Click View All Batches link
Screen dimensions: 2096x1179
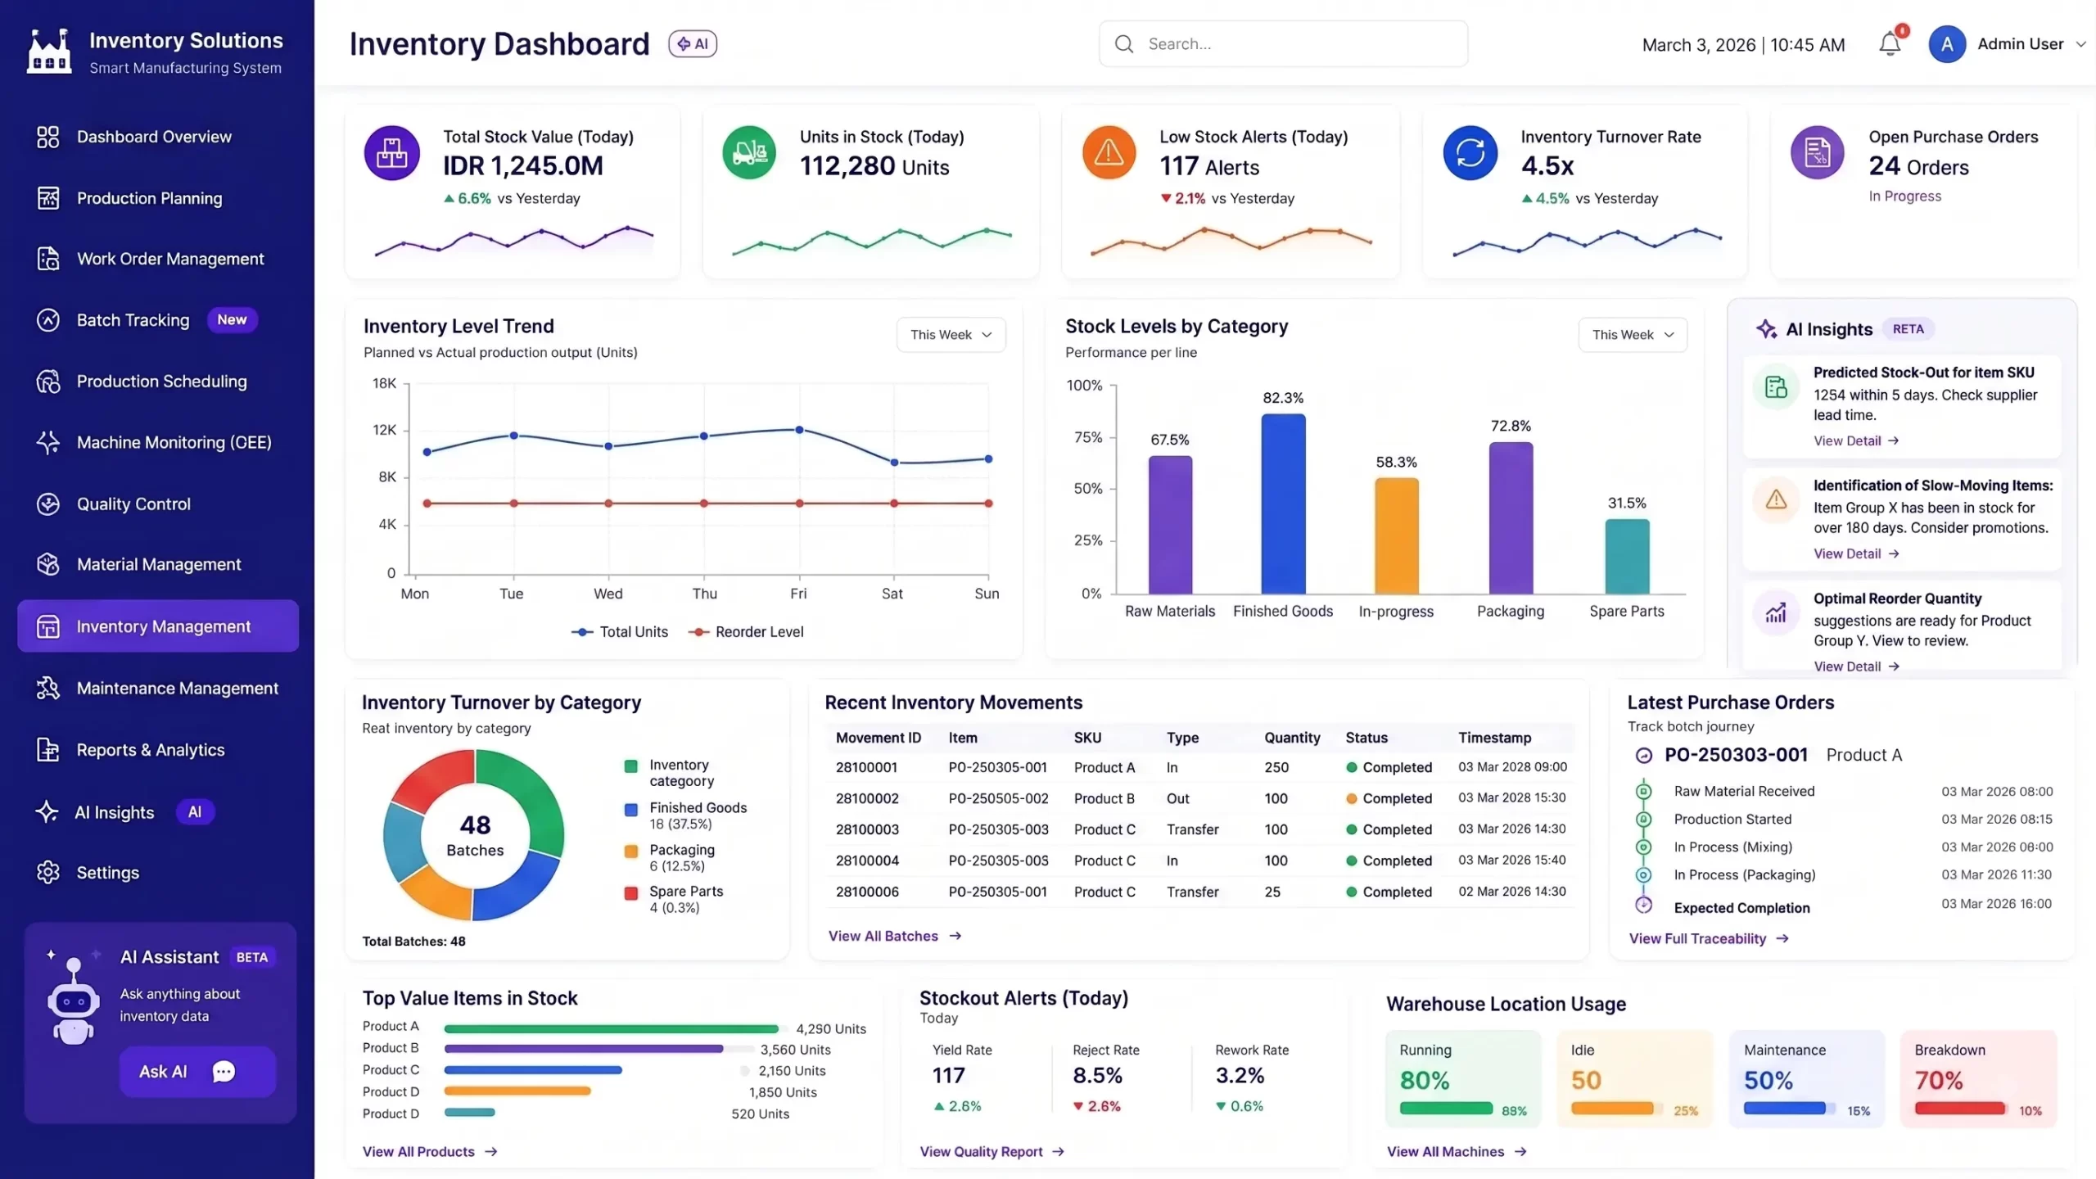pos(895,936)
